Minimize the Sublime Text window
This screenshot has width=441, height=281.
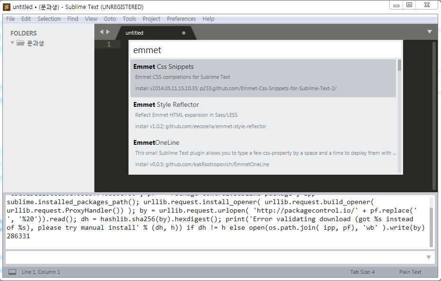click(x=396, y=5)
